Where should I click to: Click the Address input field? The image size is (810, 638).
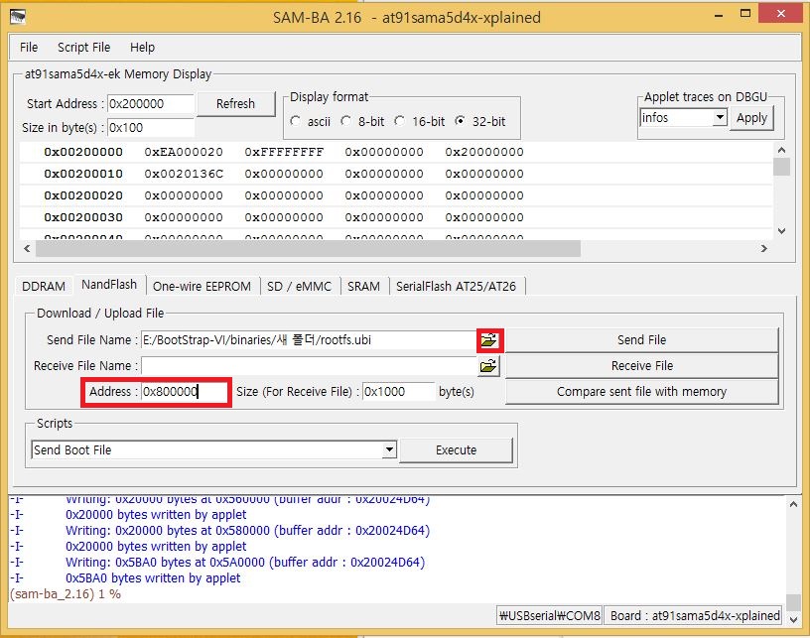(x=183, y=392)
